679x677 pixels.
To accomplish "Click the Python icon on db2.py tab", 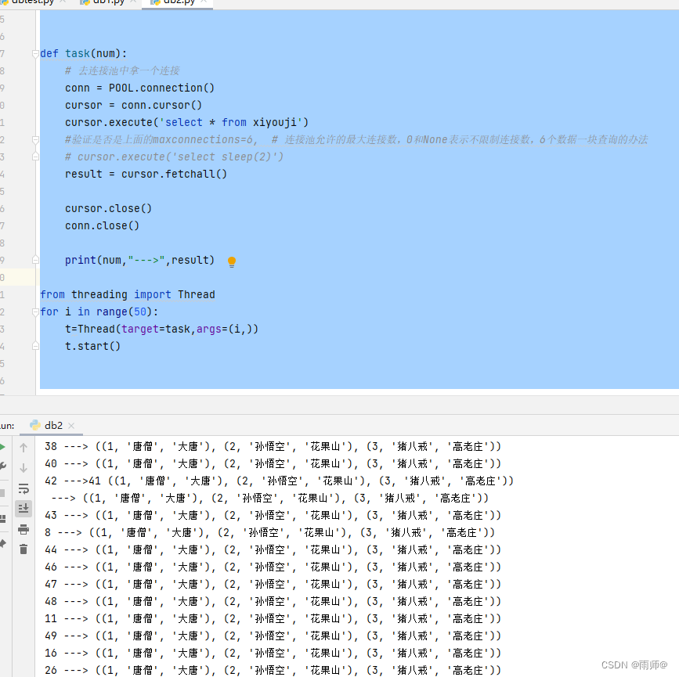I will pyautogui.click(x=155, y=3).
